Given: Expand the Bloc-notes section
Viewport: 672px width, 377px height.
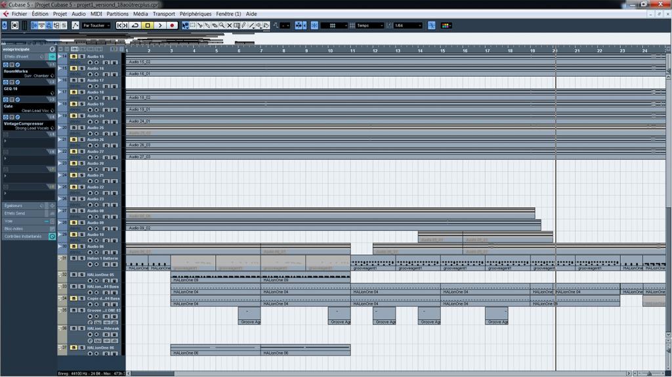Looking at the screenshot, I should [28, 229].
